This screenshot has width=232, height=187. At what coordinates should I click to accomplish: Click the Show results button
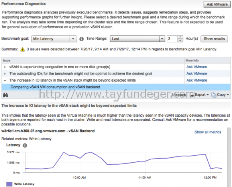(x=214, y=39)
